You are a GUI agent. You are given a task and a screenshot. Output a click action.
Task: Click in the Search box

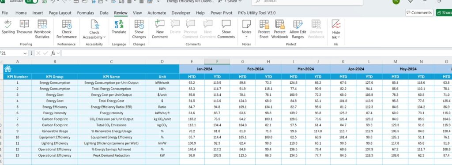(307, 2)
